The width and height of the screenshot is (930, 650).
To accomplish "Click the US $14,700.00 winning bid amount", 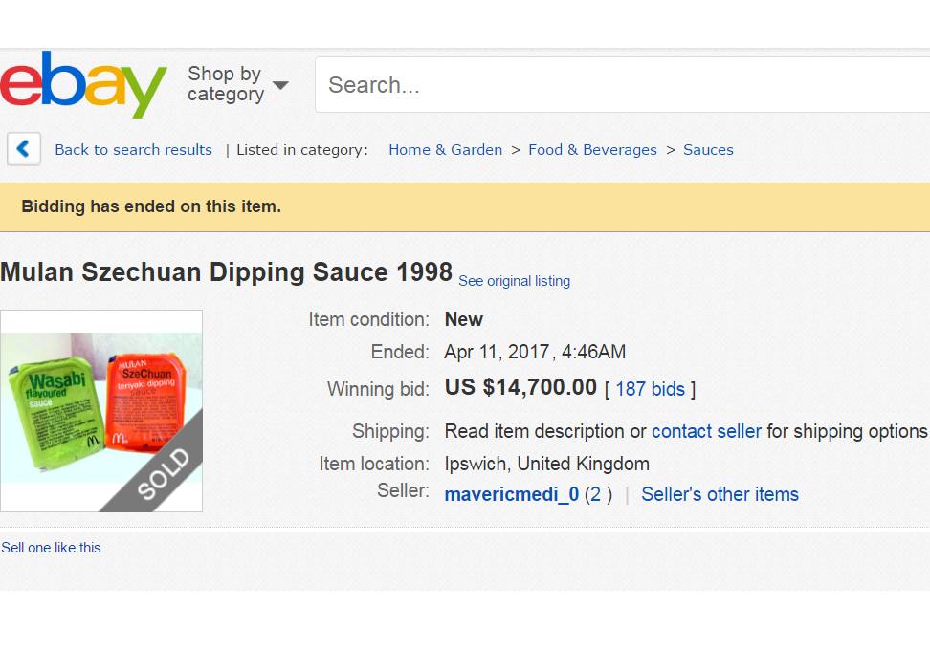I will pyautogui.click(x=520, y=387).
